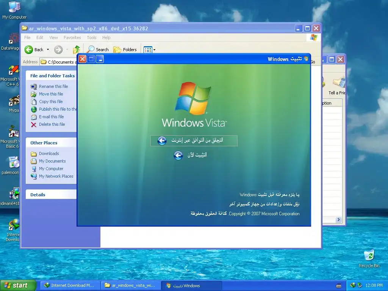Screen dimensions: 388x291
Task: Click the Publish this file globe icon
Action: (34, 109)
